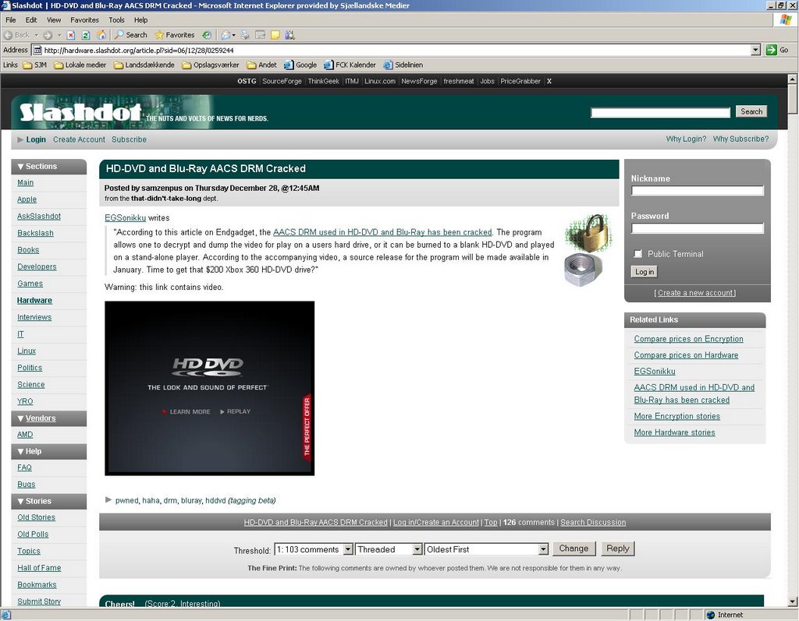Open the View menu
This screenshot has height=621, width=799.
tap(54, 19)
